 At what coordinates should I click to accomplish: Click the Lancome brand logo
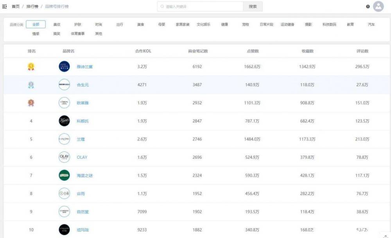tap(64, 139)
